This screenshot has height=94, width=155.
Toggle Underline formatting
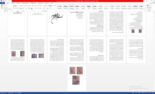click(18, 9)
